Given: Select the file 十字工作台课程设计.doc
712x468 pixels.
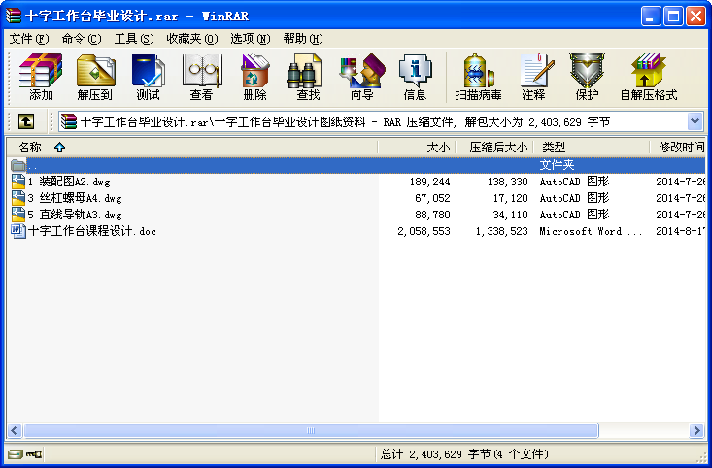Looking at the screenshot, I should 92,231.
